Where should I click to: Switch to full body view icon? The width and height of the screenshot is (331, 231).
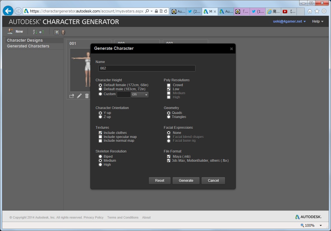coord(56,32)
